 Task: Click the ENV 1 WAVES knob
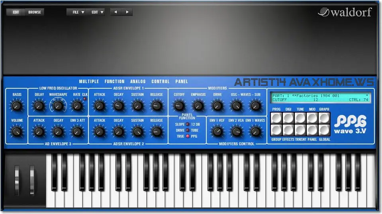coord(256,132)
